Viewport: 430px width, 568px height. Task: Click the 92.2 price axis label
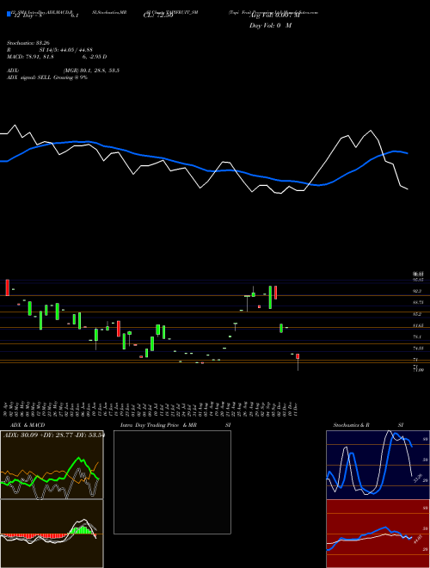(x=417, y=291)
